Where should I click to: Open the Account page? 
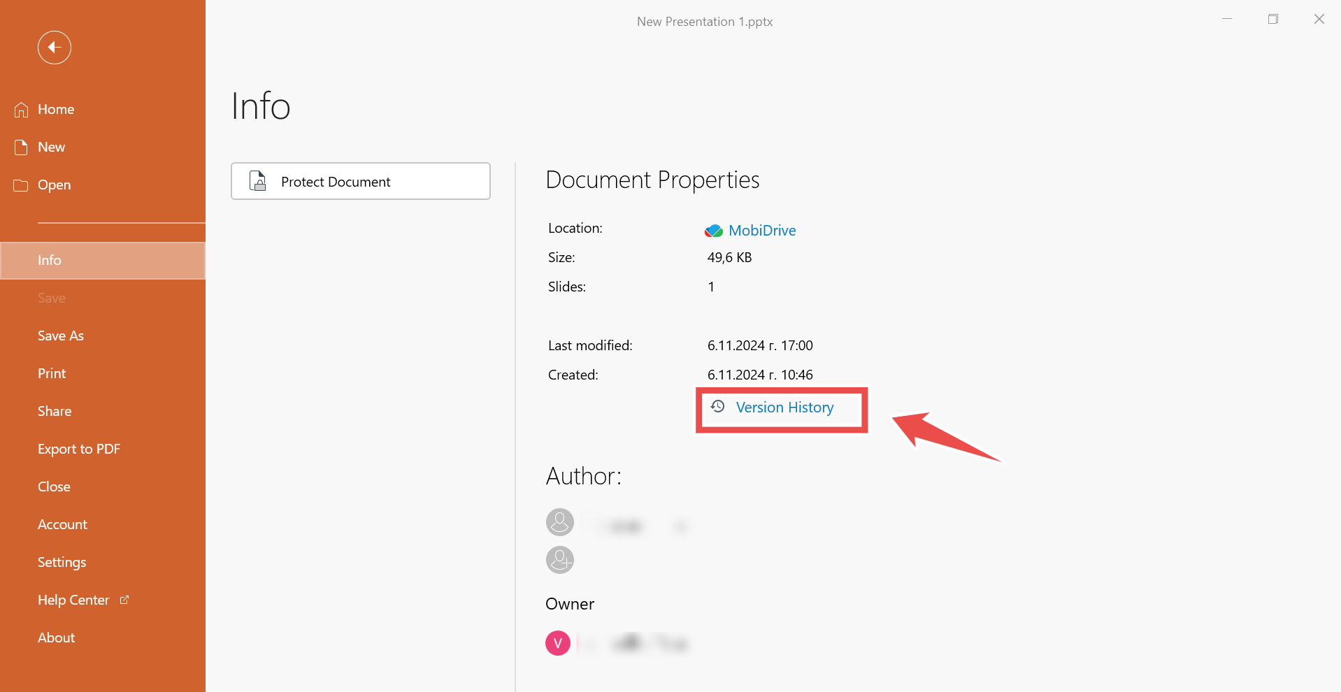point(62,525)
